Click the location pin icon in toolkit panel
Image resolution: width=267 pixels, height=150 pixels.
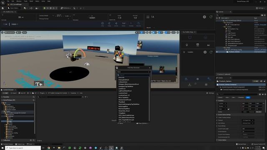[x=187, y=45]
